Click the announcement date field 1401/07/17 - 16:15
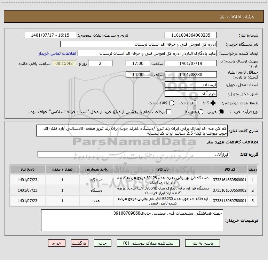 (x=50, y=35)
